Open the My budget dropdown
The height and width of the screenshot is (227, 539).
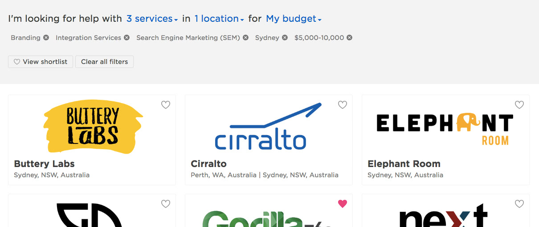tap(294, 19)
